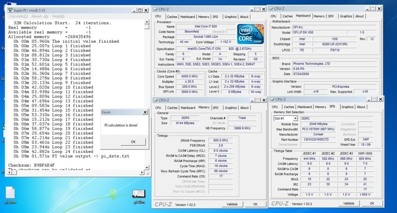
Task: Open the pi 32m desktop shortcut icon
Action: [x=139, y=194]
